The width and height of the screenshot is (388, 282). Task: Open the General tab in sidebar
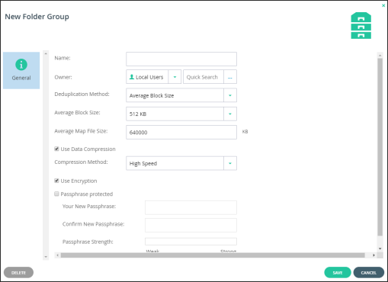pos(21,70)
